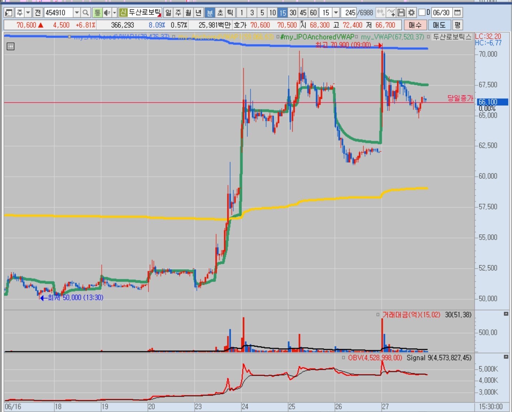This screenshot has height=412, width=512.
Task: Click the save chart floppy disk icon
Action: 401,13
